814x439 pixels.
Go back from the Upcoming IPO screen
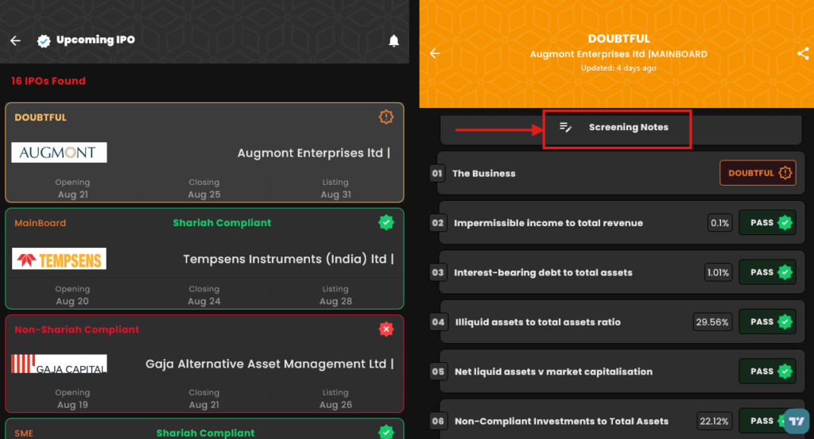16,40
